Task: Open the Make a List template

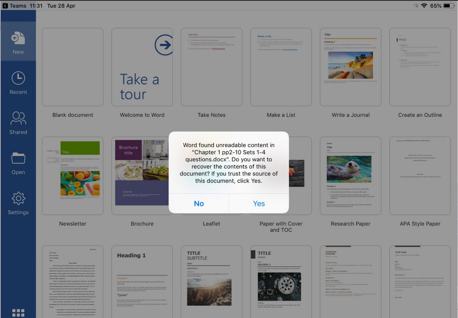Action: tap(281, 67)
